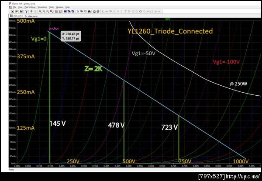Click the cursor coordinate tooltip box
Image resolution: width=262 pixels, height=181 pixels.
pyautogui.click(x=71, y=36)
